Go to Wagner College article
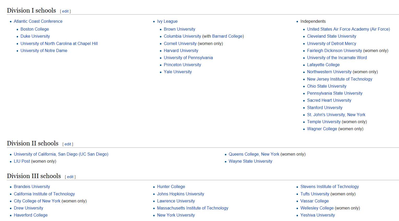The image size is (399, 221). [x=322, y=129]
